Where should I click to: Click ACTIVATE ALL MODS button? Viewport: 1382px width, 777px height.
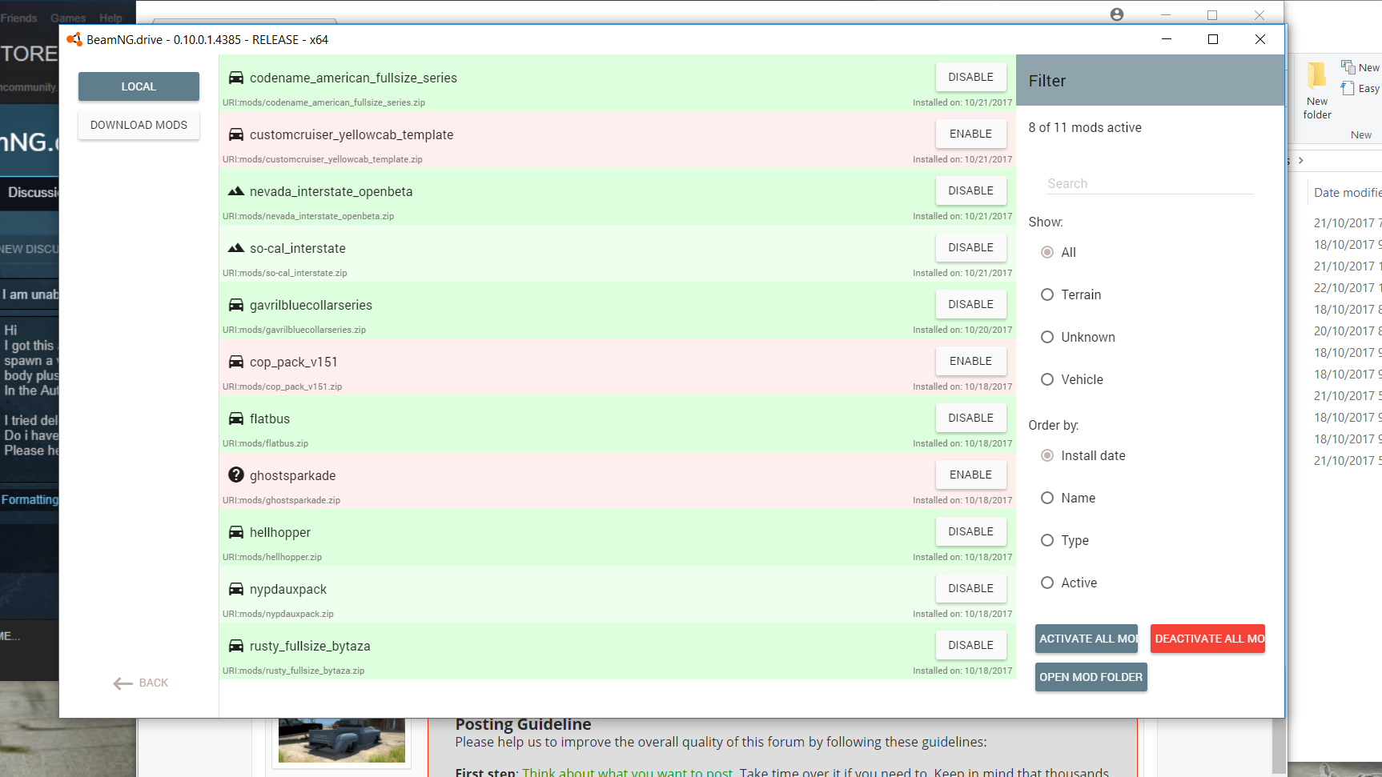(1087, 639)
